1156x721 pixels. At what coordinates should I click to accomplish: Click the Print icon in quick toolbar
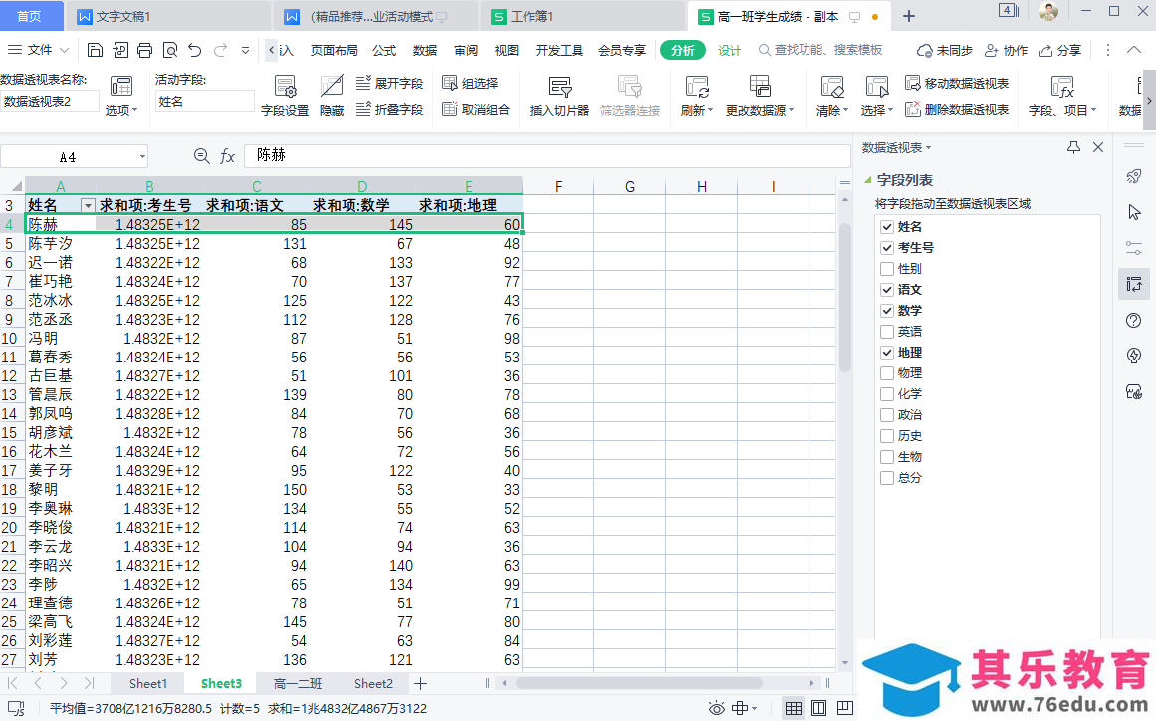point(144,50)
